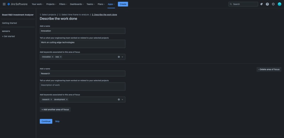Click the Search box
Viewport: 284px width, 138px height.
point(243,4)
